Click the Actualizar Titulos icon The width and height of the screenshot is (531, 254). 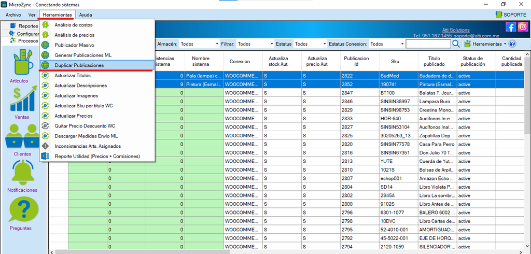(x=46, y=75)
